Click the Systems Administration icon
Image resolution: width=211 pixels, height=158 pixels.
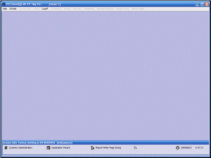(6, 148)
